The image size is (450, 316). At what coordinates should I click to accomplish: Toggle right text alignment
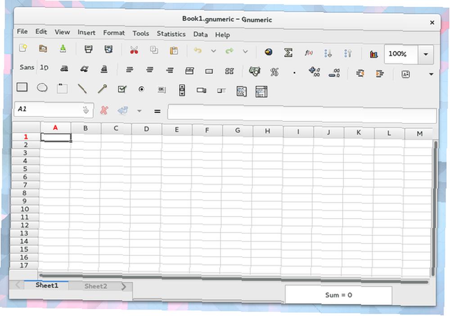click(x=170, y=70)
